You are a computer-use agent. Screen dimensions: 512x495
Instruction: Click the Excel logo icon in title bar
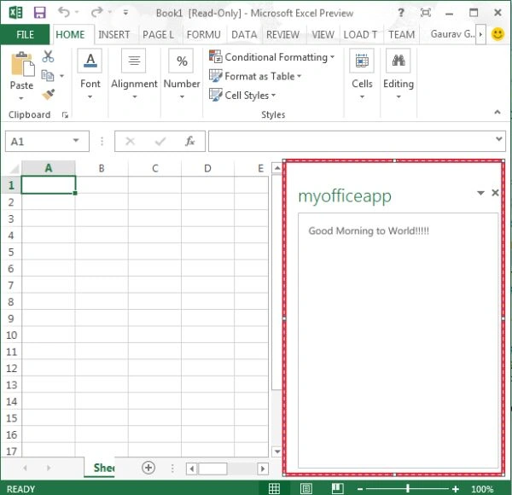[15, 13]
